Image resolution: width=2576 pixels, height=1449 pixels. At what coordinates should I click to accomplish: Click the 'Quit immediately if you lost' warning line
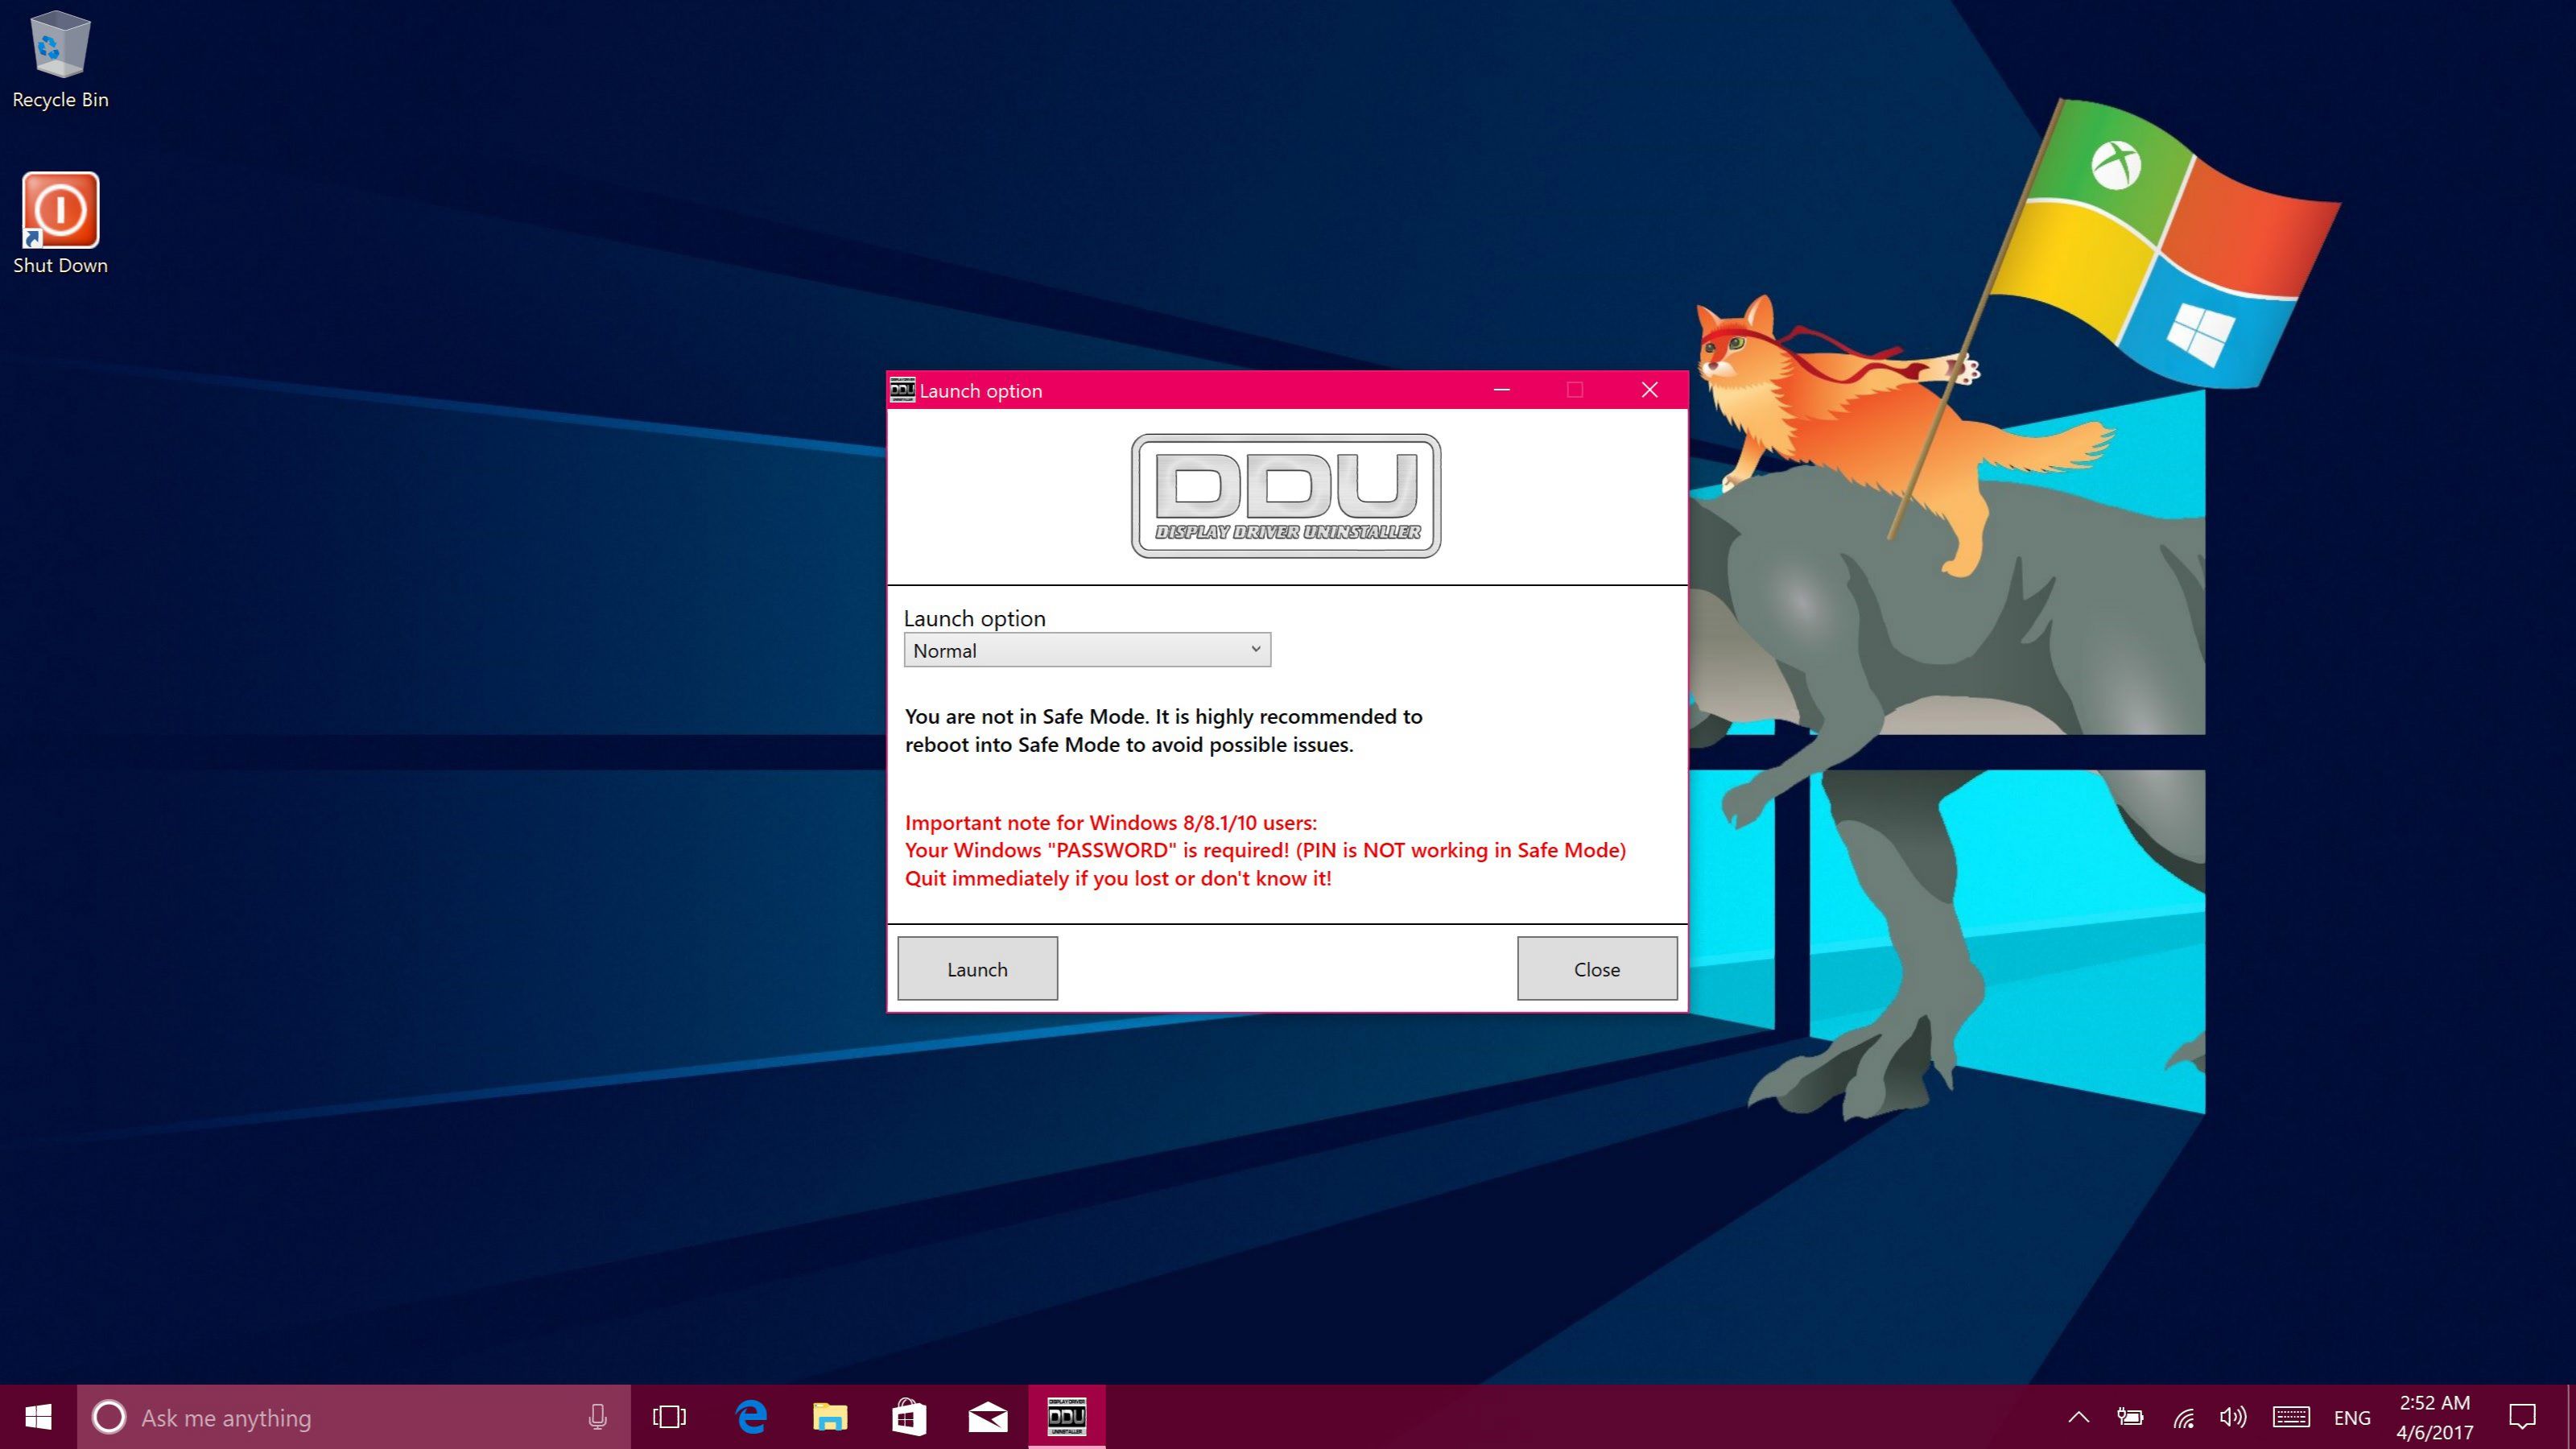click(1118, 878)
